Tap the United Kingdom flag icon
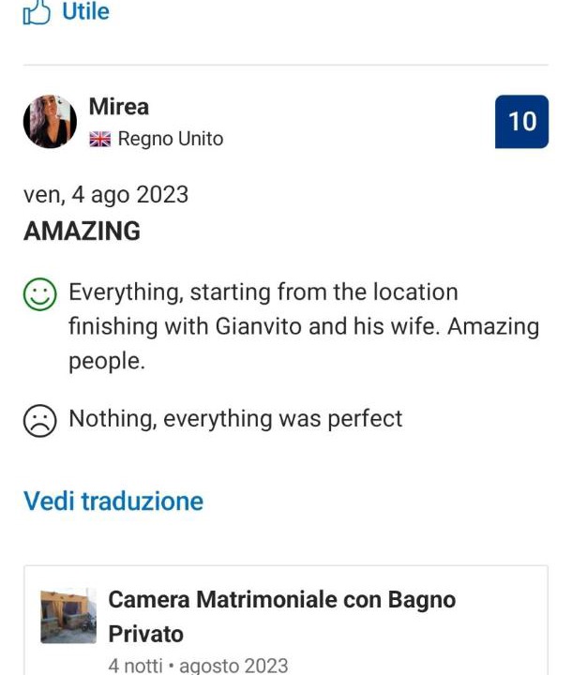572x675 pixels. point(99,139)
